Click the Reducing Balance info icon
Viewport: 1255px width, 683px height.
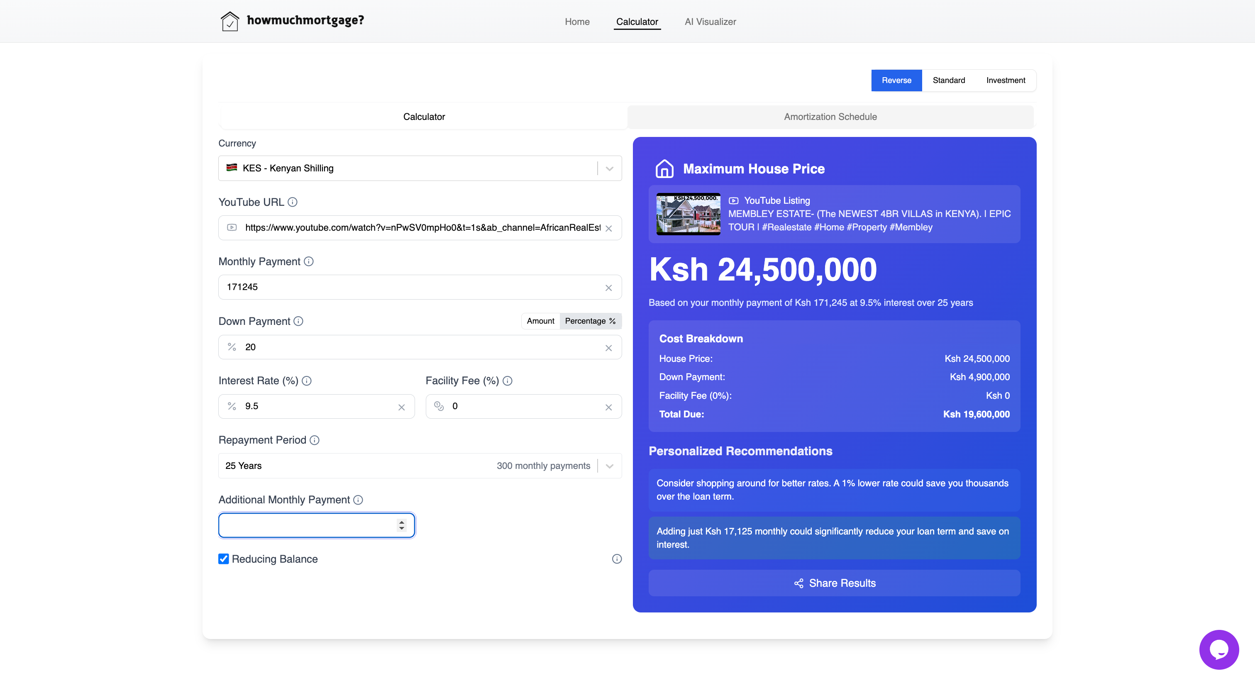(x=617, y=559)
